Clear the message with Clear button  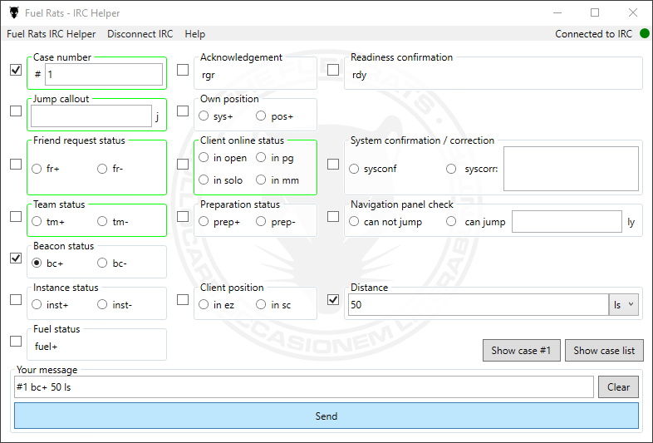(x=618, y=386)
